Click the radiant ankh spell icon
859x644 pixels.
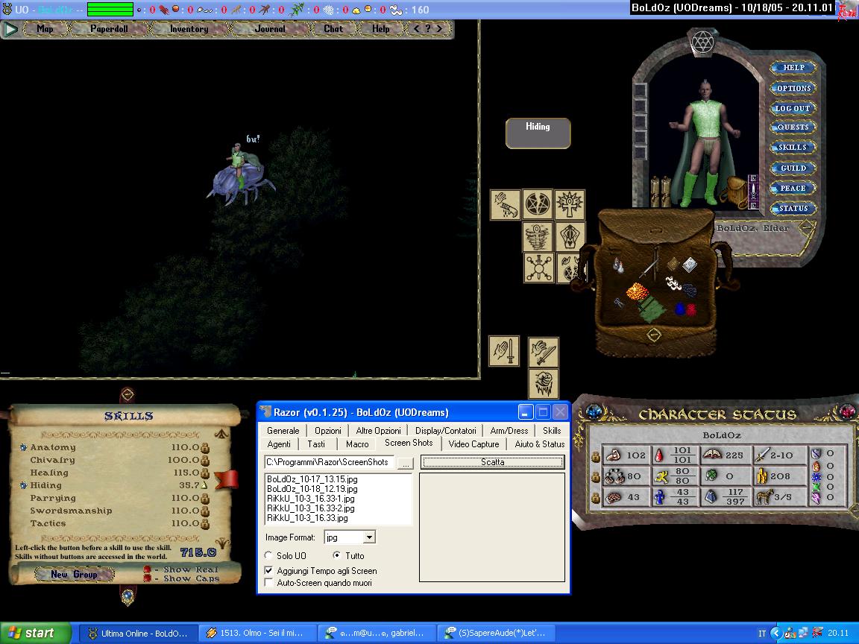[570, 204]
